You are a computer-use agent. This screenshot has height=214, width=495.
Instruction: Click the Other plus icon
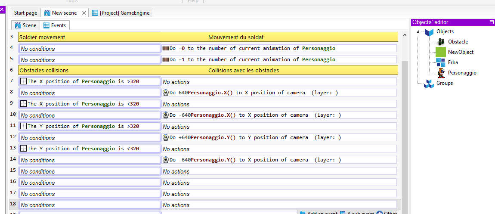[x=380, y=213]
